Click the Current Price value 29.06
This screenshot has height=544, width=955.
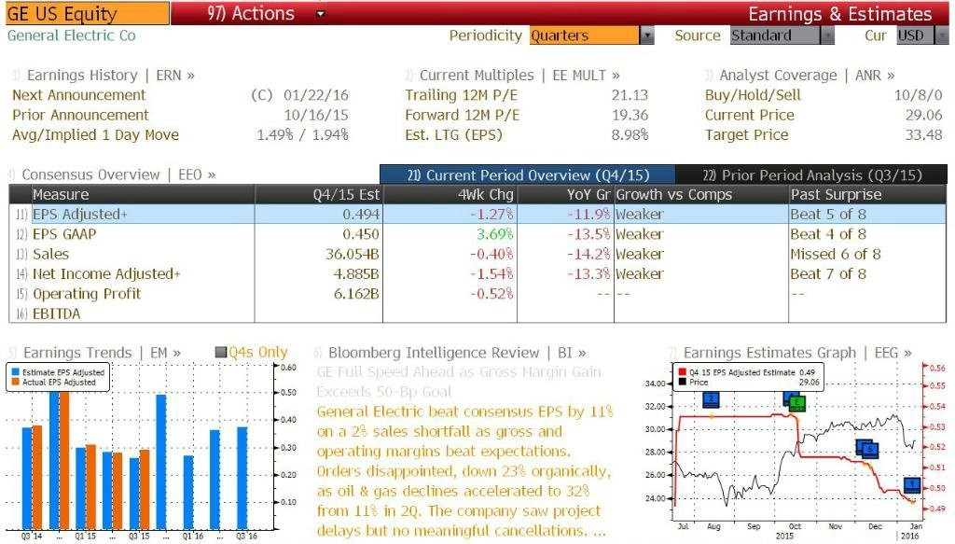tap(923, 115)
